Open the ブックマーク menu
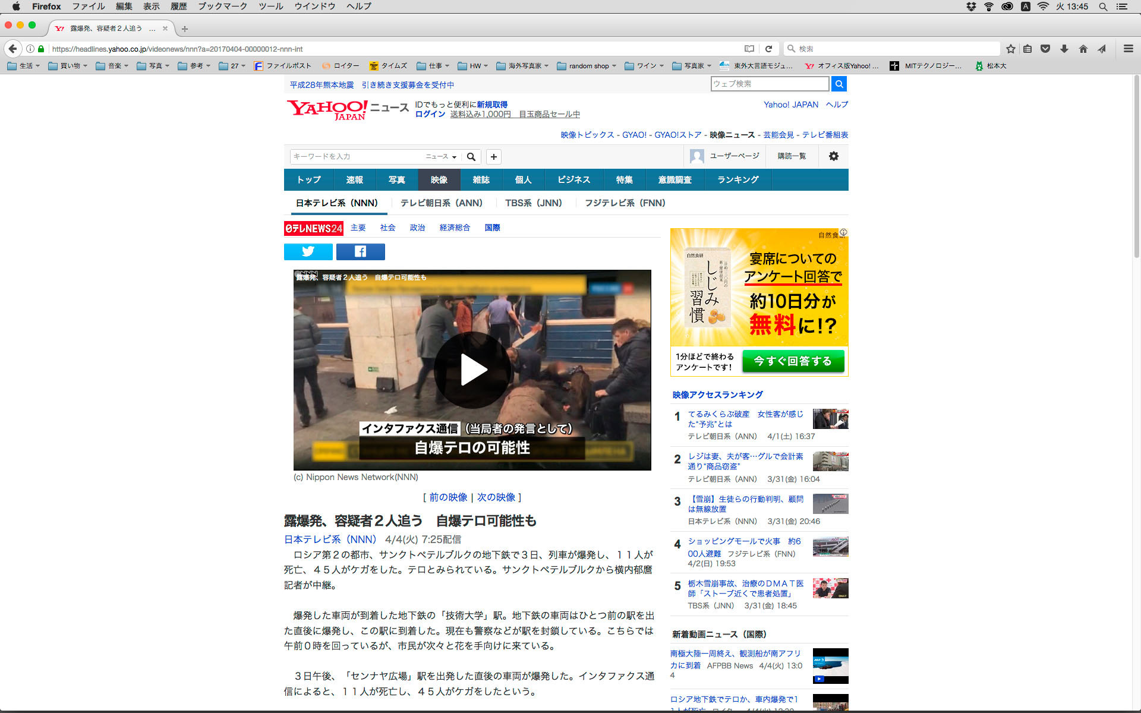This screenshot has width=1141, height=713. pos(222,7)
